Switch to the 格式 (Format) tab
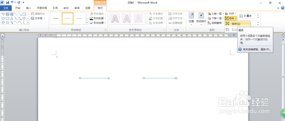 point(100,8)
